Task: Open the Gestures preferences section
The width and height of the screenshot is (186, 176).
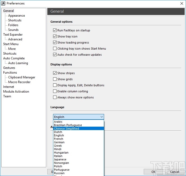Action: pos(9,68)
